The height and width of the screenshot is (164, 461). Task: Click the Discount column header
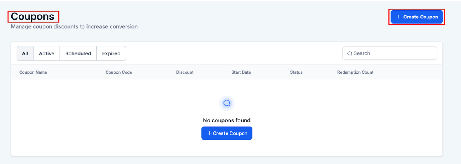coord(185,72)
